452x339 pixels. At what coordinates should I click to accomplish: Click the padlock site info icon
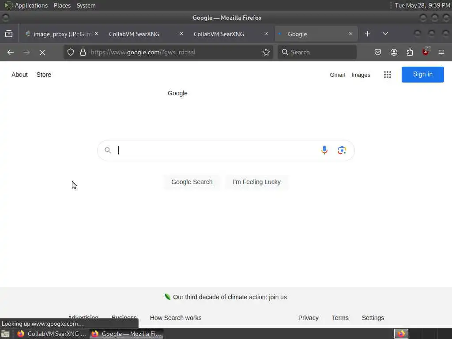83,52
